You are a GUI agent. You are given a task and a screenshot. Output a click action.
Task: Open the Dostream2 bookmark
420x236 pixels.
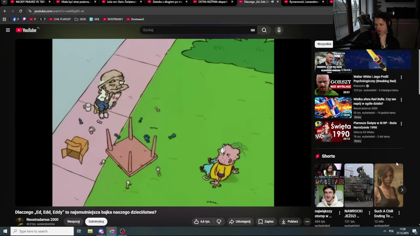click(135, 19)
